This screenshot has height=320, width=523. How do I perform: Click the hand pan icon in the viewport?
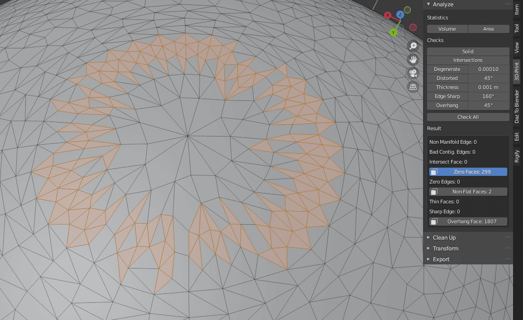413,59
